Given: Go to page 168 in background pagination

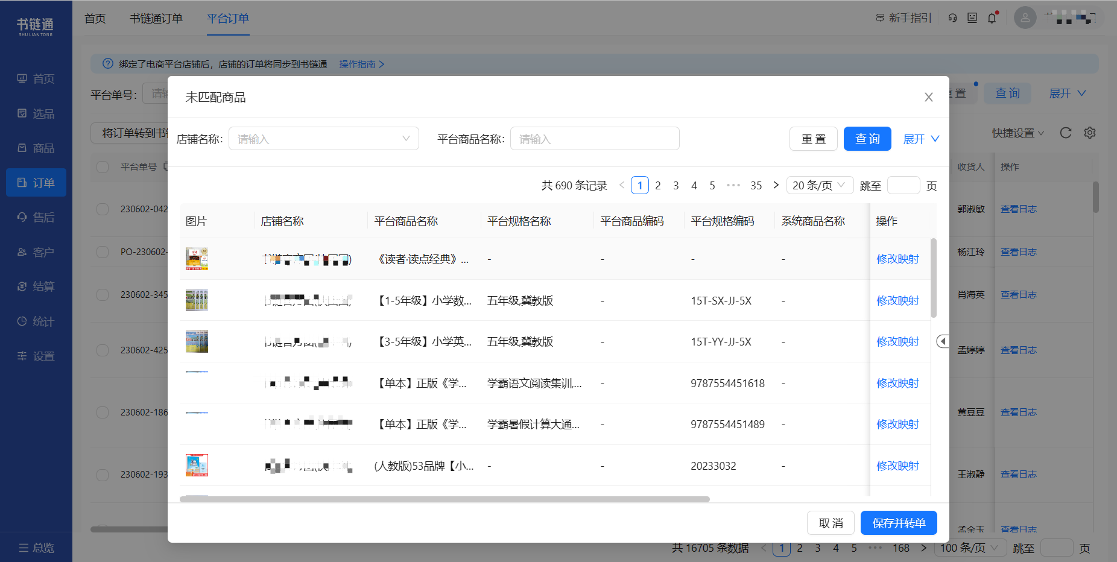Looking at the screenshot, I should click(901, 548).
